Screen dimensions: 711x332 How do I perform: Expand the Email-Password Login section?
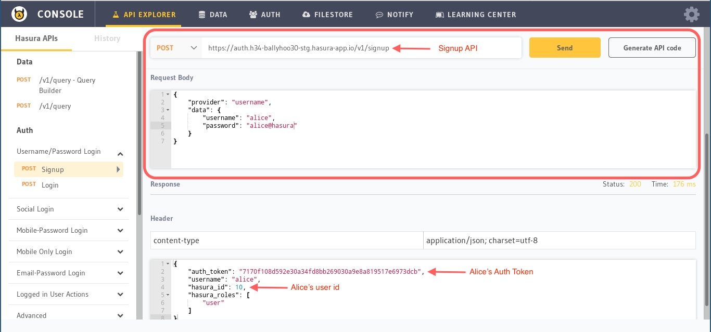(69, 273)
